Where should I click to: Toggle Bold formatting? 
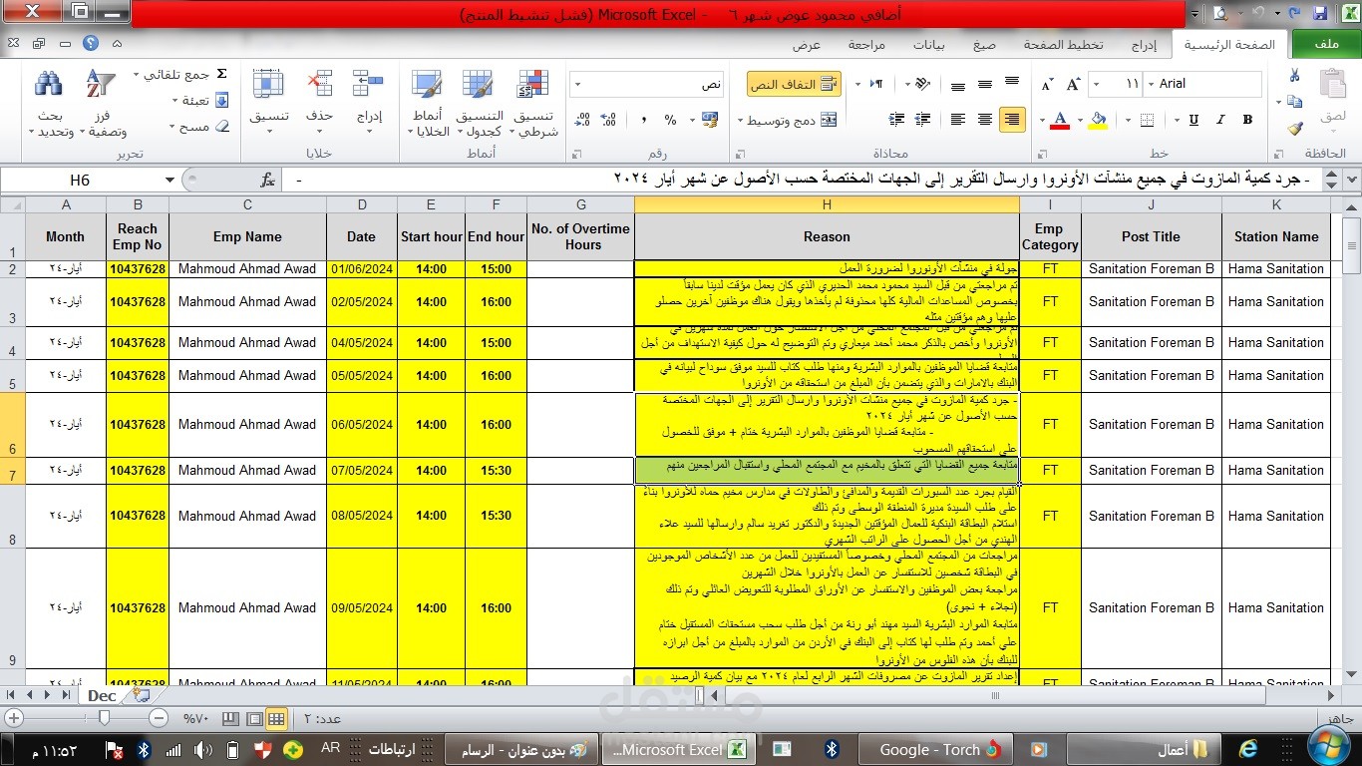tap(1247, 120)
